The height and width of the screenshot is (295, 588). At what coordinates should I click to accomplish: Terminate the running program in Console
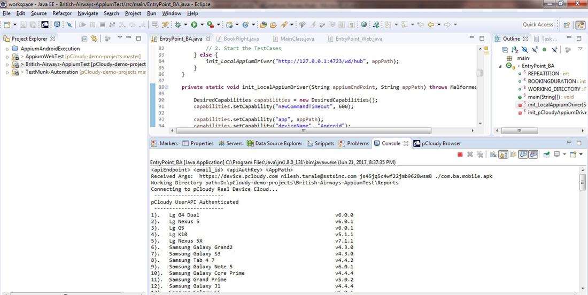460,154
